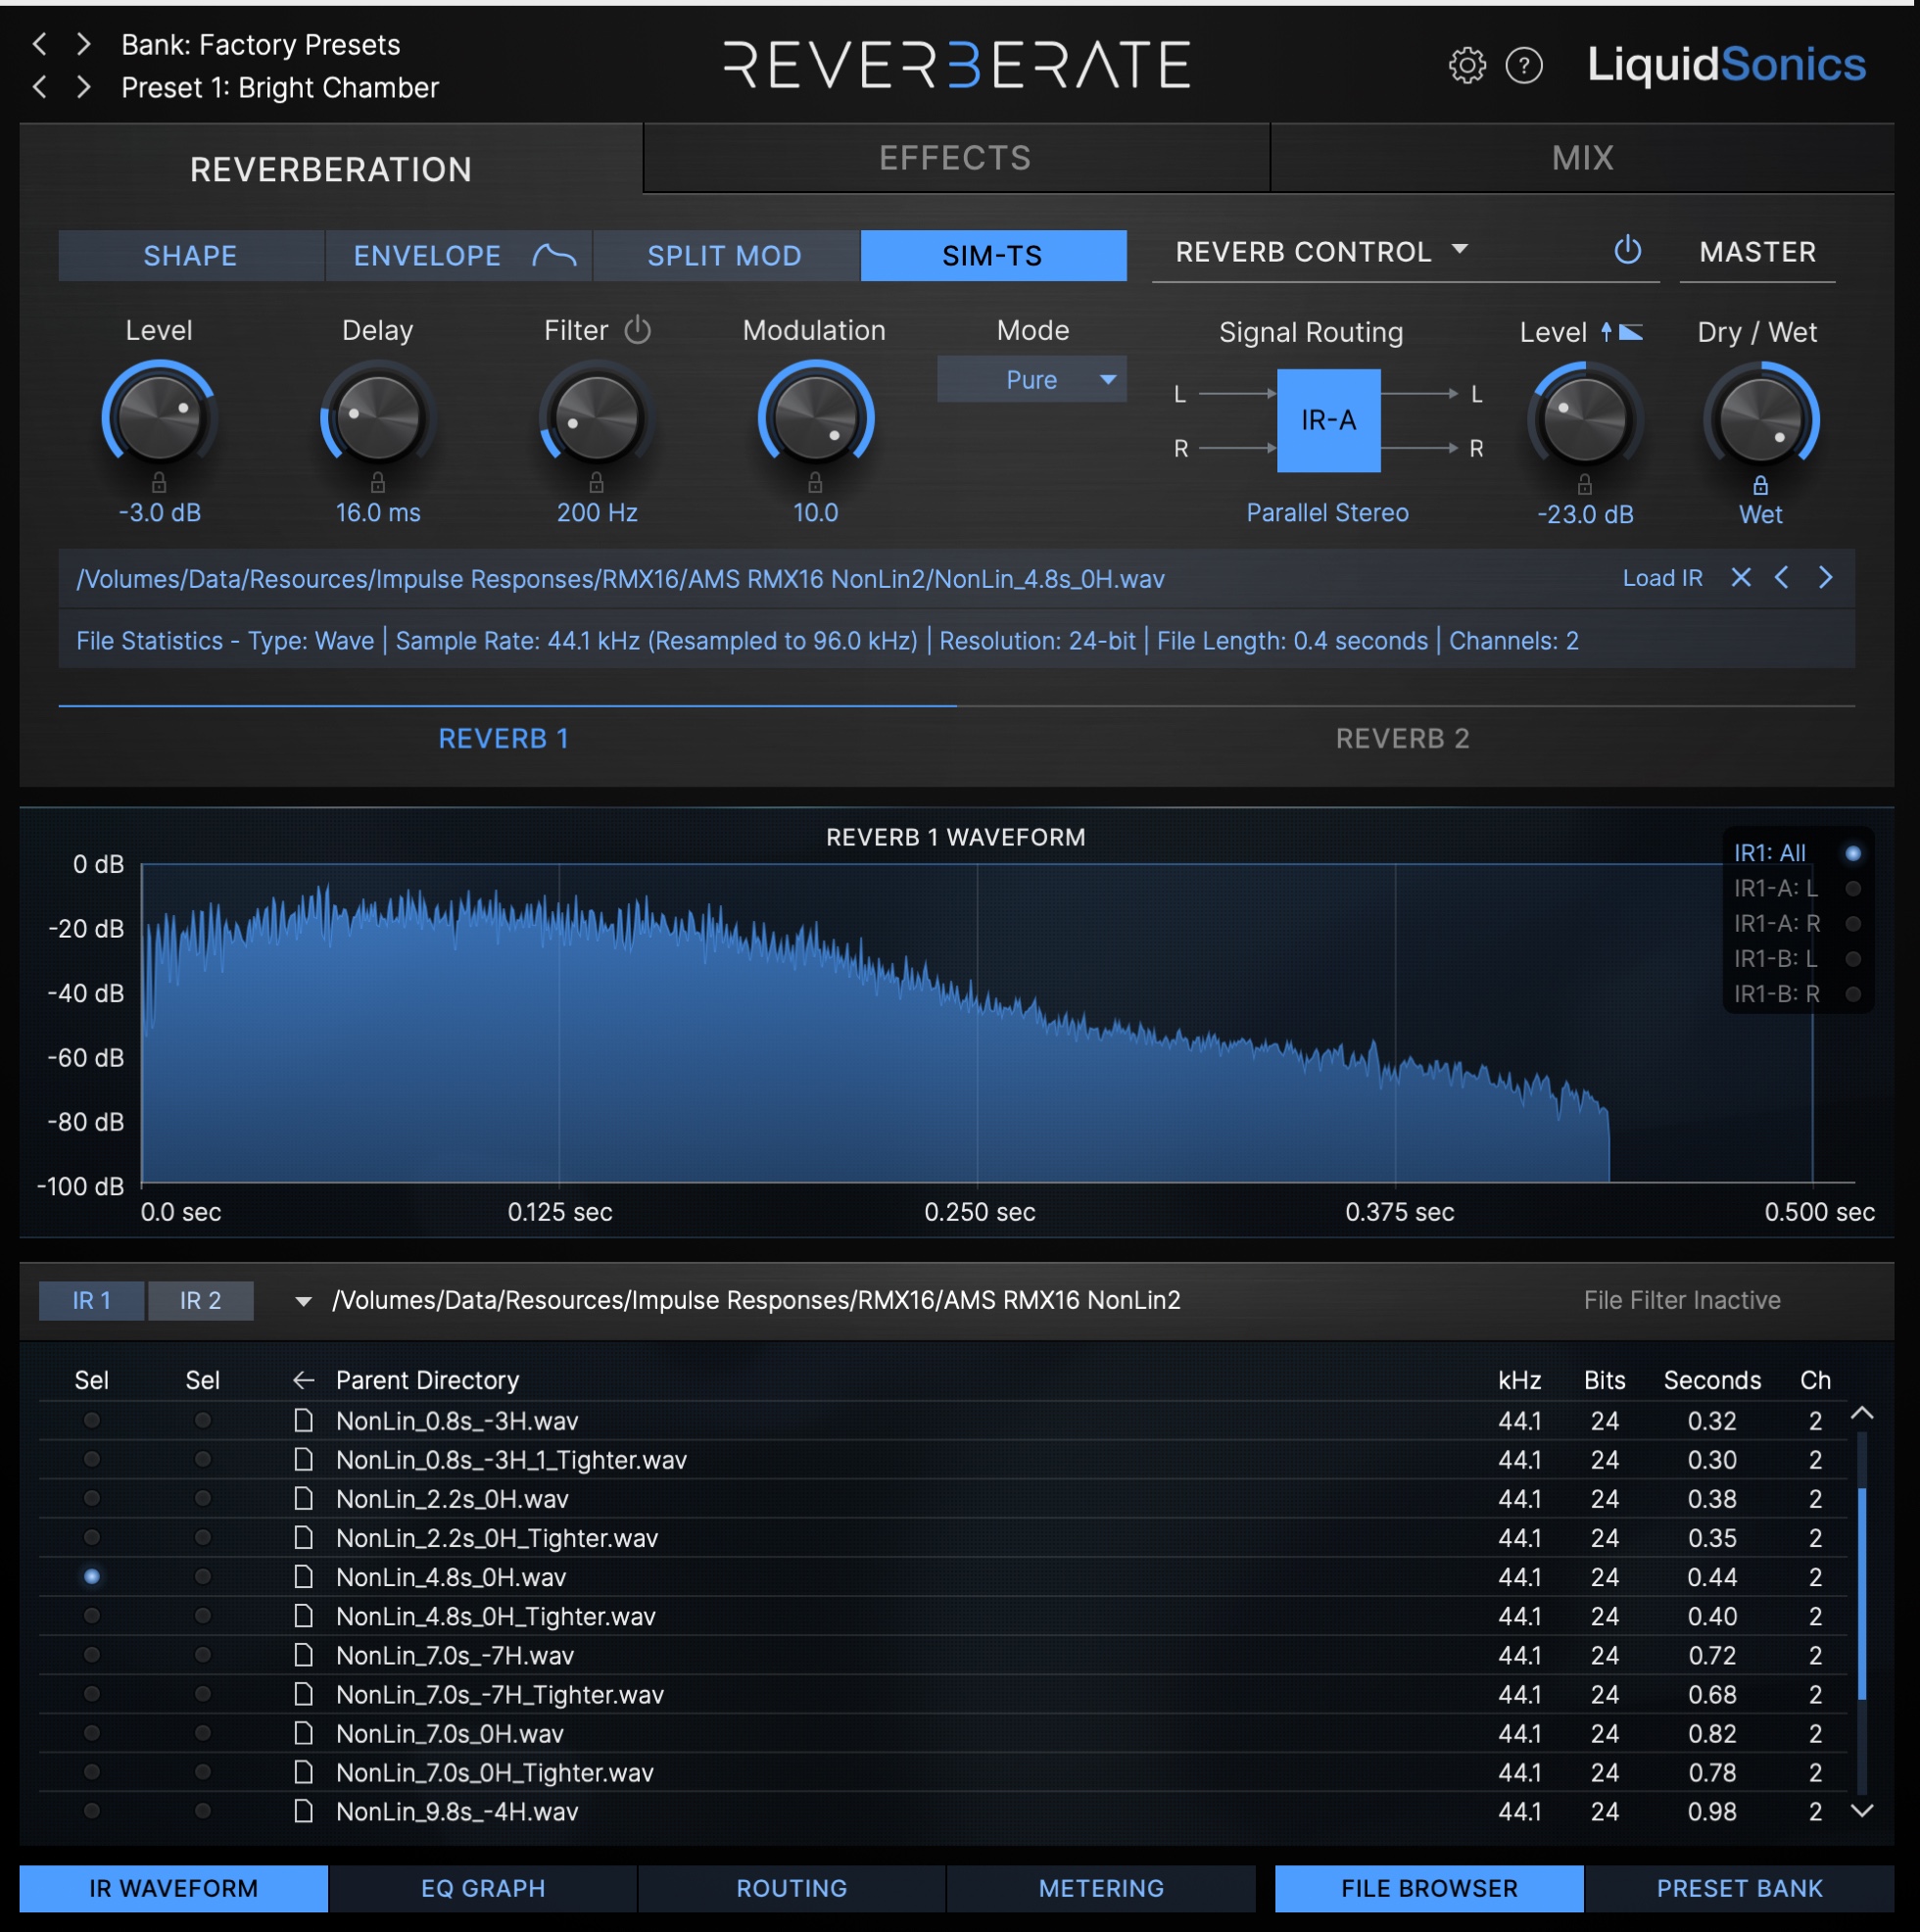Click the reverb Level -23.0 dB lock icon
Viewport: 1920px width, 1932px height.
[x=1585, y=485]
